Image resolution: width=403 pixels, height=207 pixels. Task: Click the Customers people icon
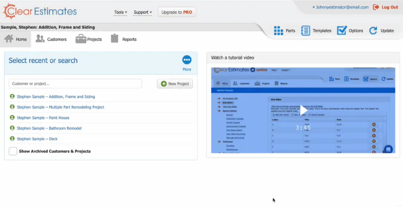coord(40,39)
